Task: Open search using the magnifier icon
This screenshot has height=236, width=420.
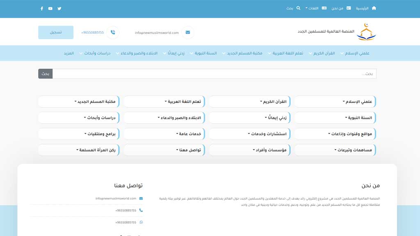Action: [298, 8]
